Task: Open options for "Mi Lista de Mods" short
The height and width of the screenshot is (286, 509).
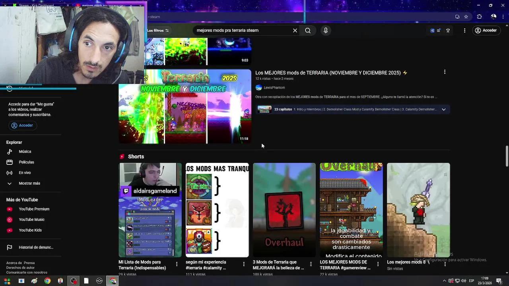Action: click(x=177, y=264)
